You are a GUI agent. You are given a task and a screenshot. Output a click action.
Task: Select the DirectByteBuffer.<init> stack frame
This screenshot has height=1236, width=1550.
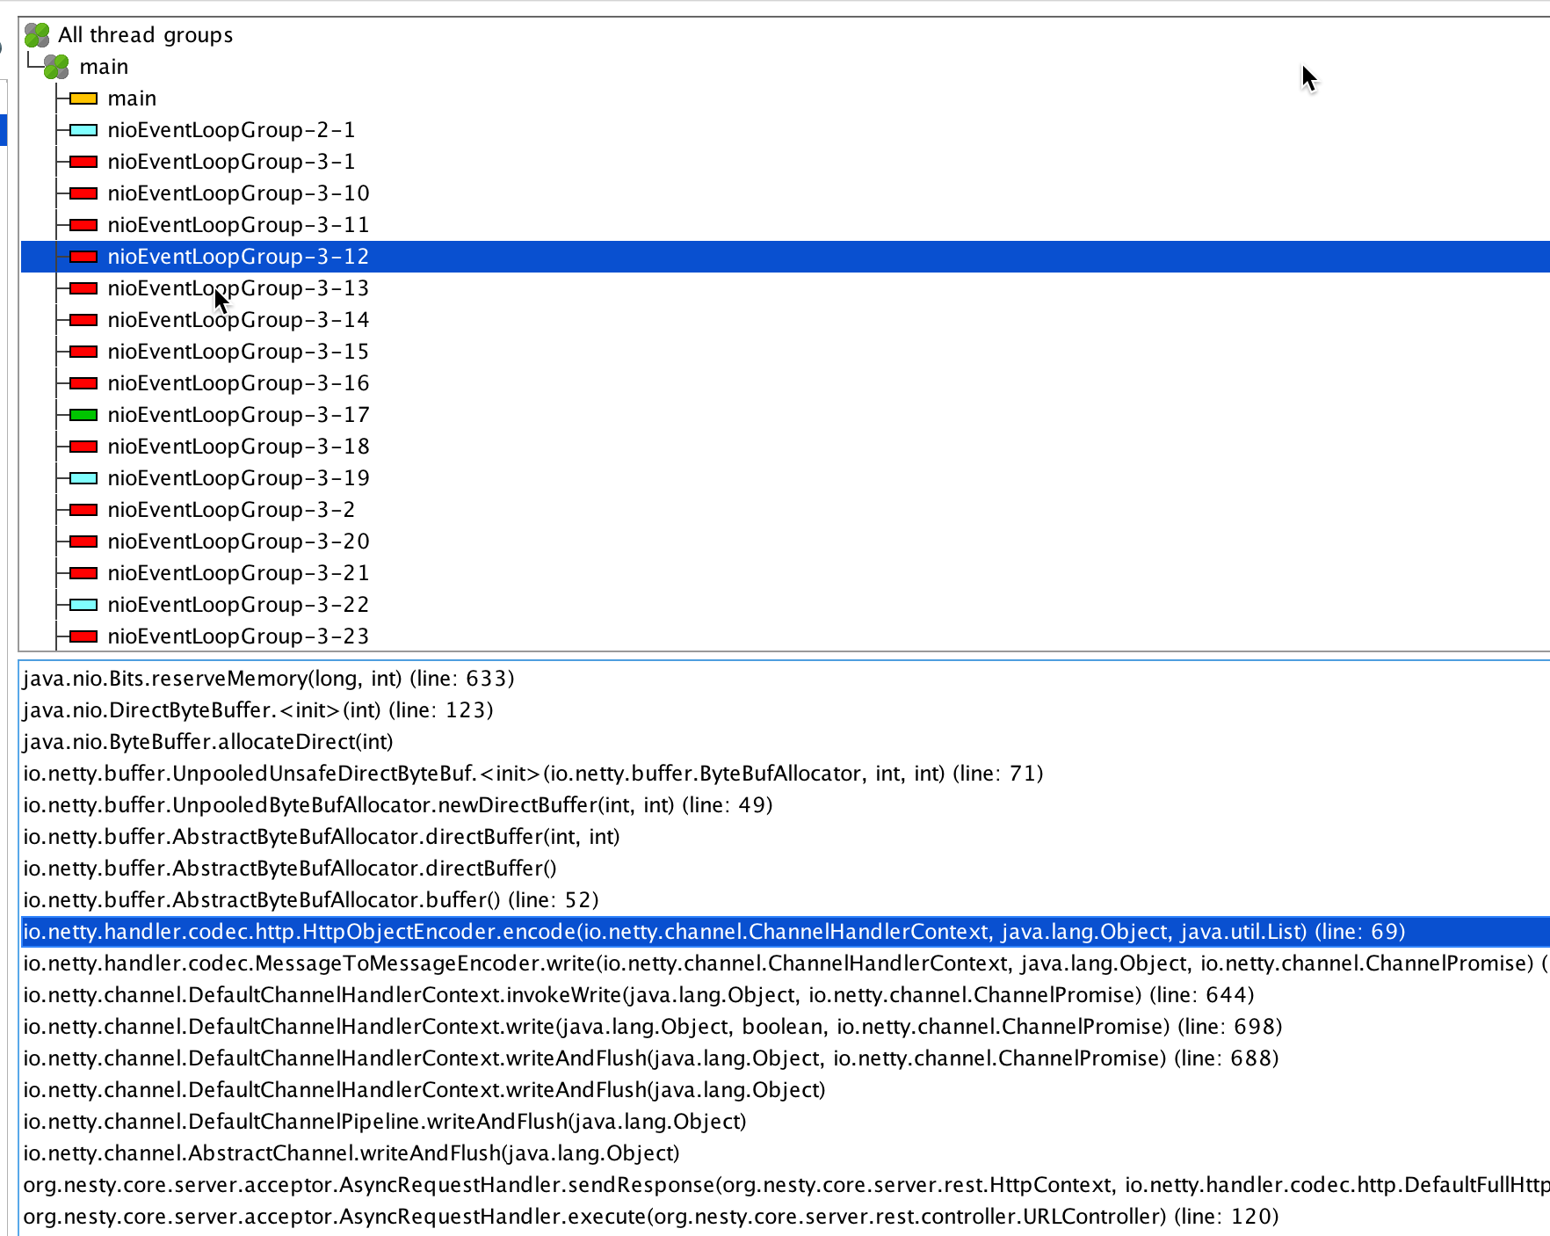pos(258,710)
